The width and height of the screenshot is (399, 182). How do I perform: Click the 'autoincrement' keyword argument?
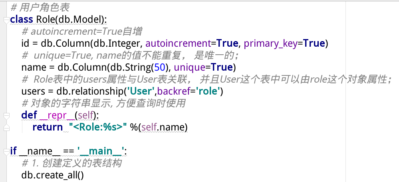[x=178, y=44]
